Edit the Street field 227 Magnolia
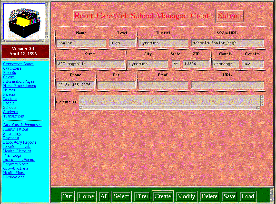This screenshot has width=276, height=204. tap(91, 64)
